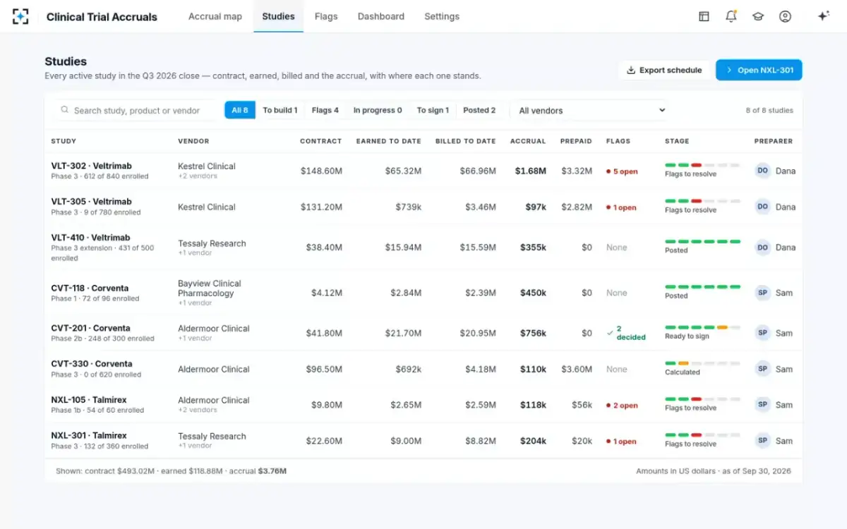Click the "Open NXL-301" button
The width and height of the screenshot is (847, 529).
pos(759,70)
